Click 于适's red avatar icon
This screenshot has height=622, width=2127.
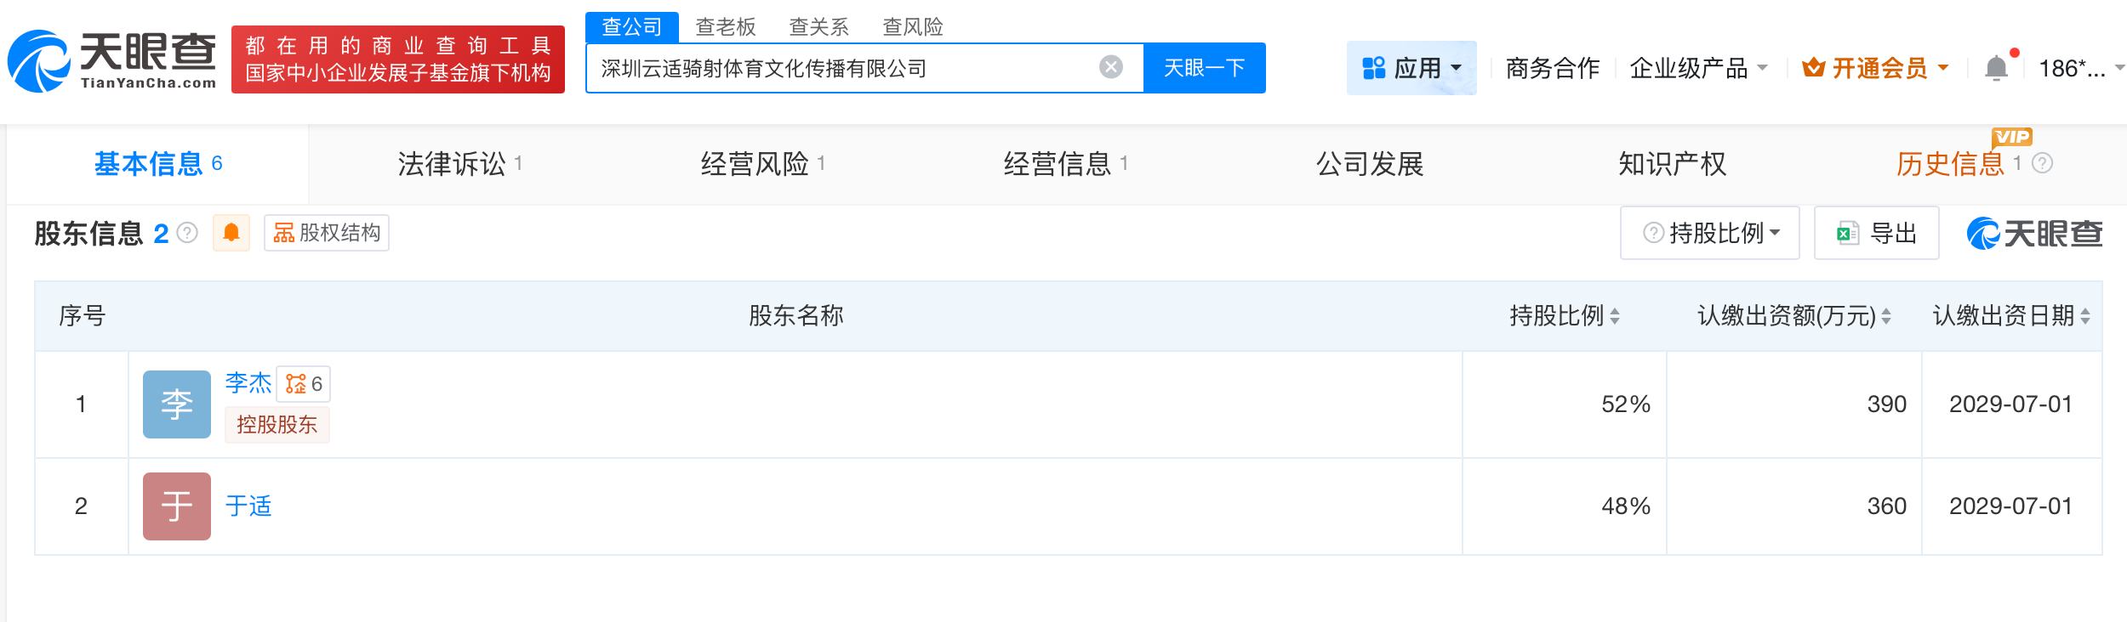pyautogui.click(x=176, y=506)
